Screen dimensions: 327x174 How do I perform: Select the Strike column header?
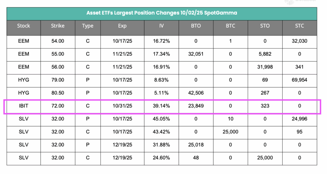57,26
